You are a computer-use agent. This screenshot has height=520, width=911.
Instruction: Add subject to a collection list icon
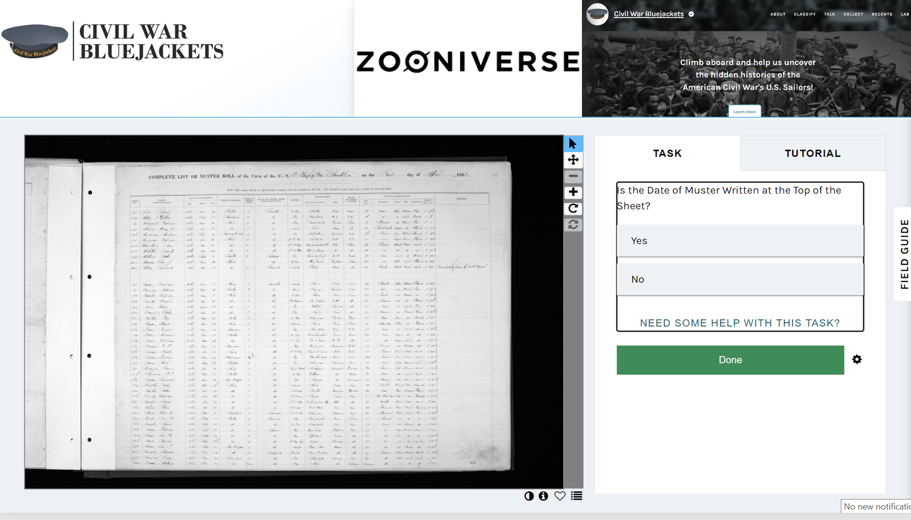pyautogui.click(x=576, y=496)
